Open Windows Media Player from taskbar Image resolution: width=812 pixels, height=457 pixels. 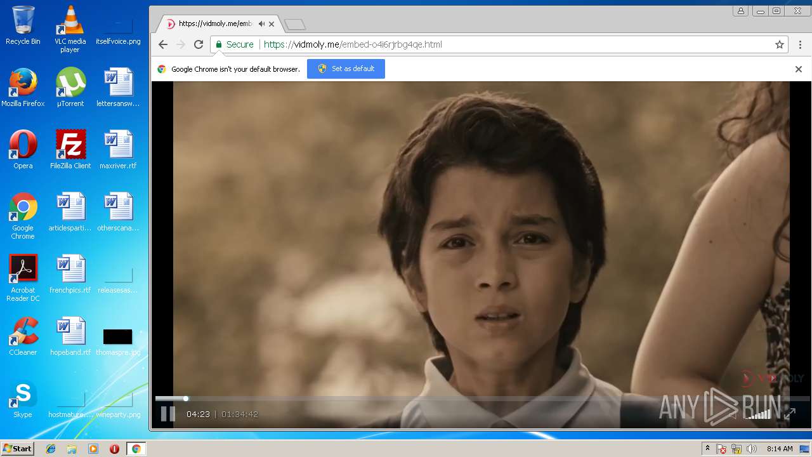93,449
